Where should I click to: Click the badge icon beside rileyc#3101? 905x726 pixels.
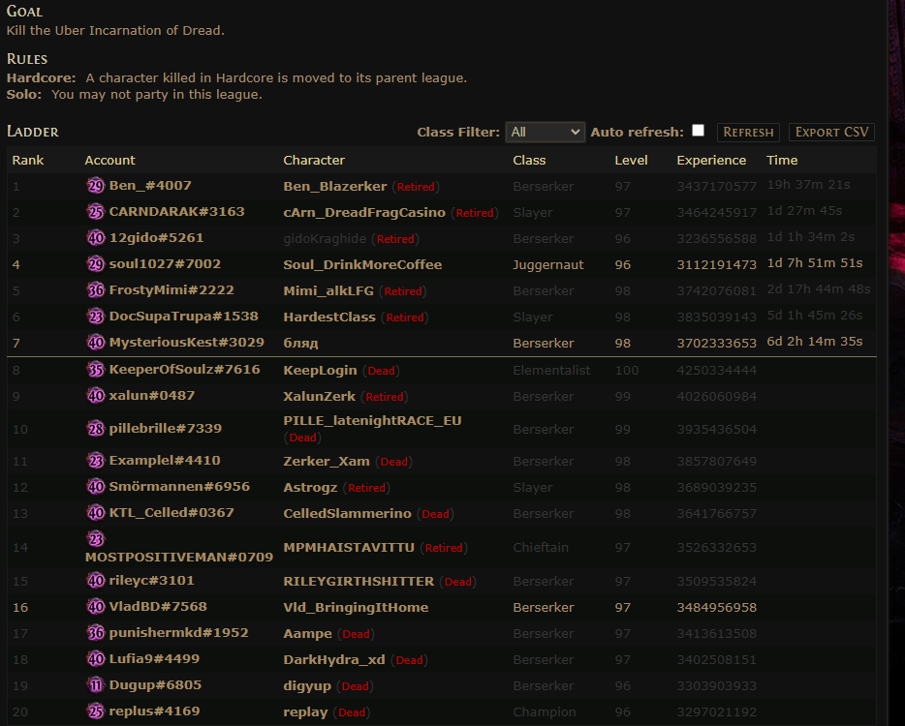pos(95,581)
